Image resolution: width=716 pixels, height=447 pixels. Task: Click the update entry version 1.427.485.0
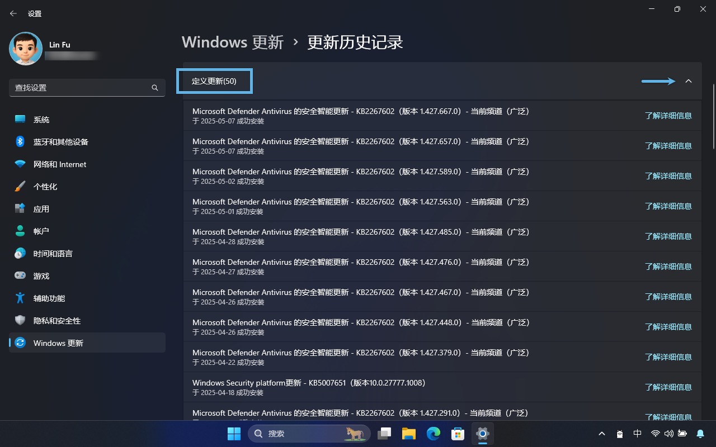442,236
